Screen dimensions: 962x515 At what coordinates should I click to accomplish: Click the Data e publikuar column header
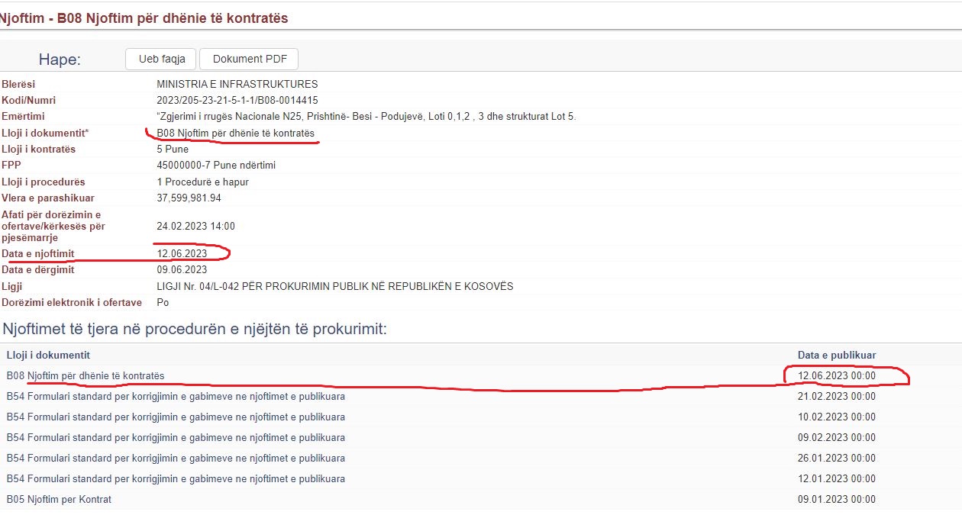[x=837, y=356]
